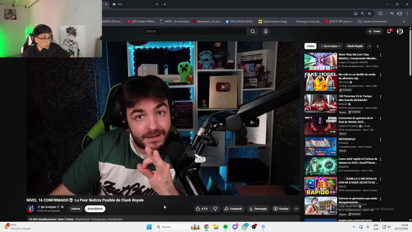412x232 pixels.
Task: Open Fortuna de Atenea video title
Action: pos(358,161)
